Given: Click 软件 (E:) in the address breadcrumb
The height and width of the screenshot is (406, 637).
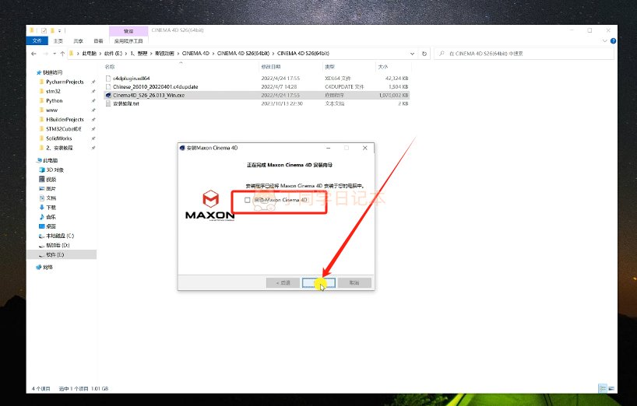Looking at the screenshot, I should 113,54.
